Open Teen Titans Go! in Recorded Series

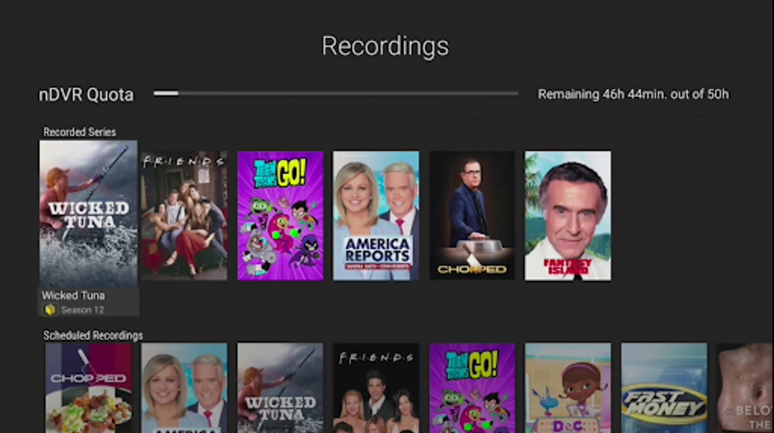[280, 216]
